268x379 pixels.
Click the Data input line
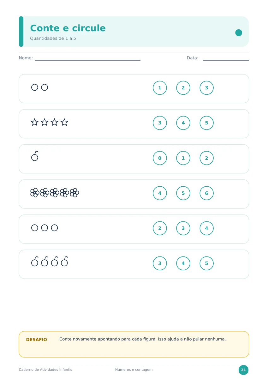click(226, 58)
